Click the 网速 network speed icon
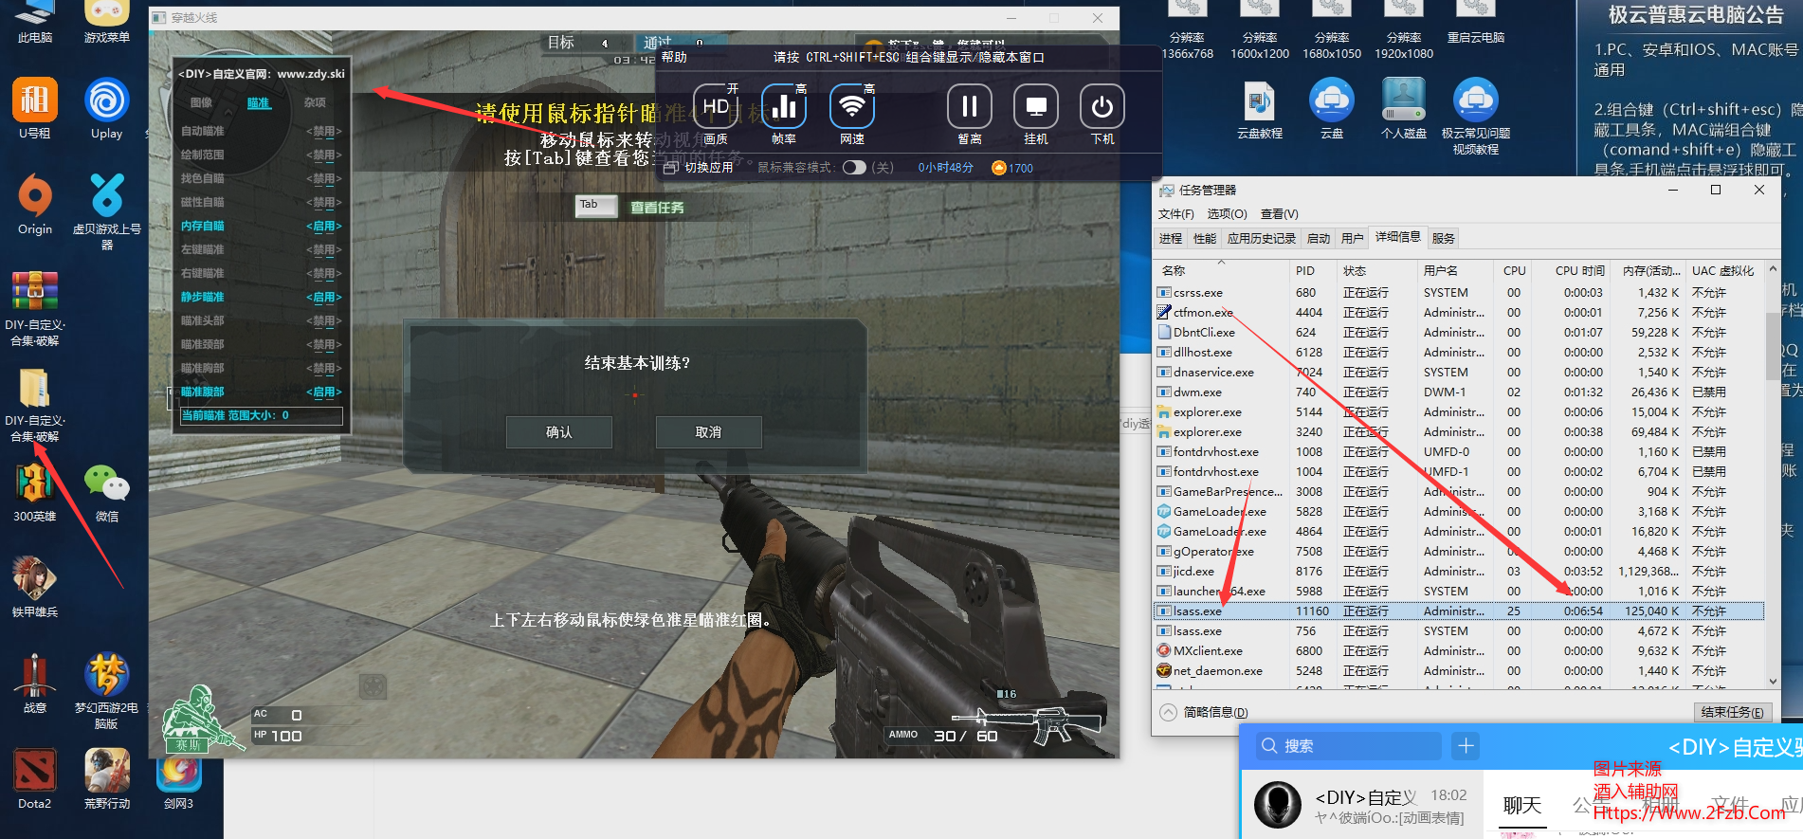Screen dimensions: 1803x839 [x=852, y=107]
